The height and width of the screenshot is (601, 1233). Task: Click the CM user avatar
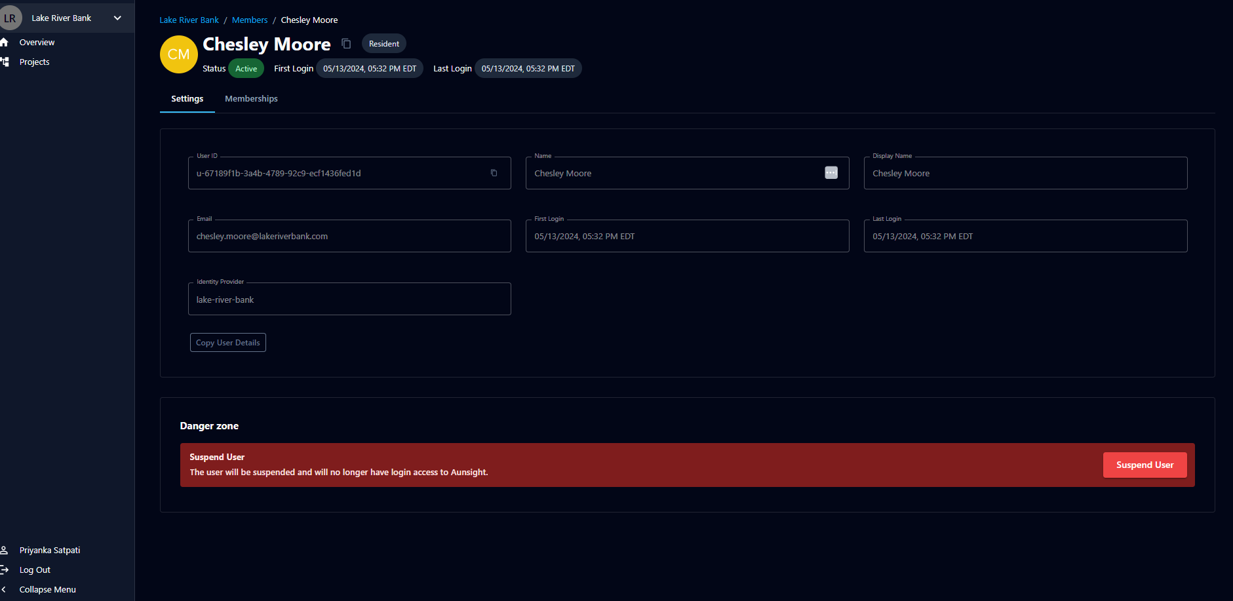(179, 54)
